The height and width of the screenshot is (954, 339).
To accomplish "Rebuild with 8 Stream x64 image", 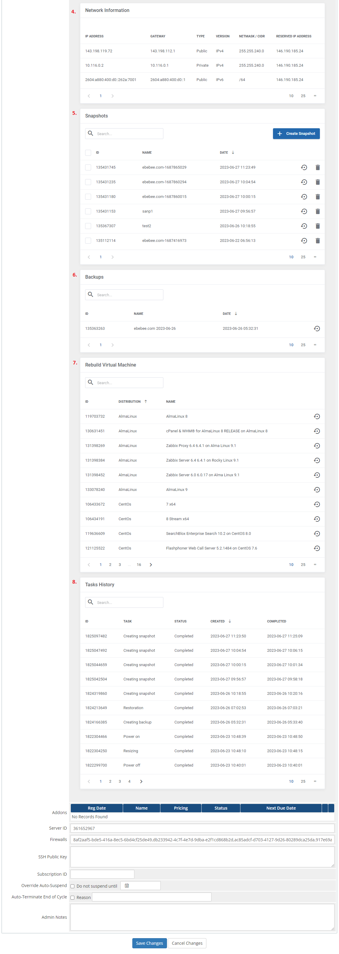I will click(317, 519).
